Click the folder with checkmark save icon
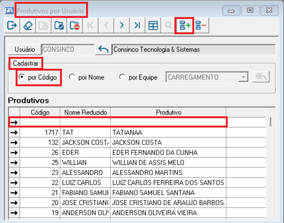 (x=59, y=25)
